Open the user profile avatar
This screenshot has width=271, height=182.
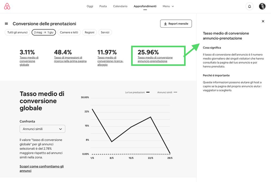tap(262, 7)
